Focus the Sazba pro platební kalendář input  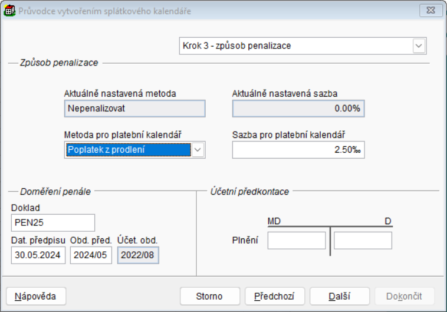[x=298, y=150]
